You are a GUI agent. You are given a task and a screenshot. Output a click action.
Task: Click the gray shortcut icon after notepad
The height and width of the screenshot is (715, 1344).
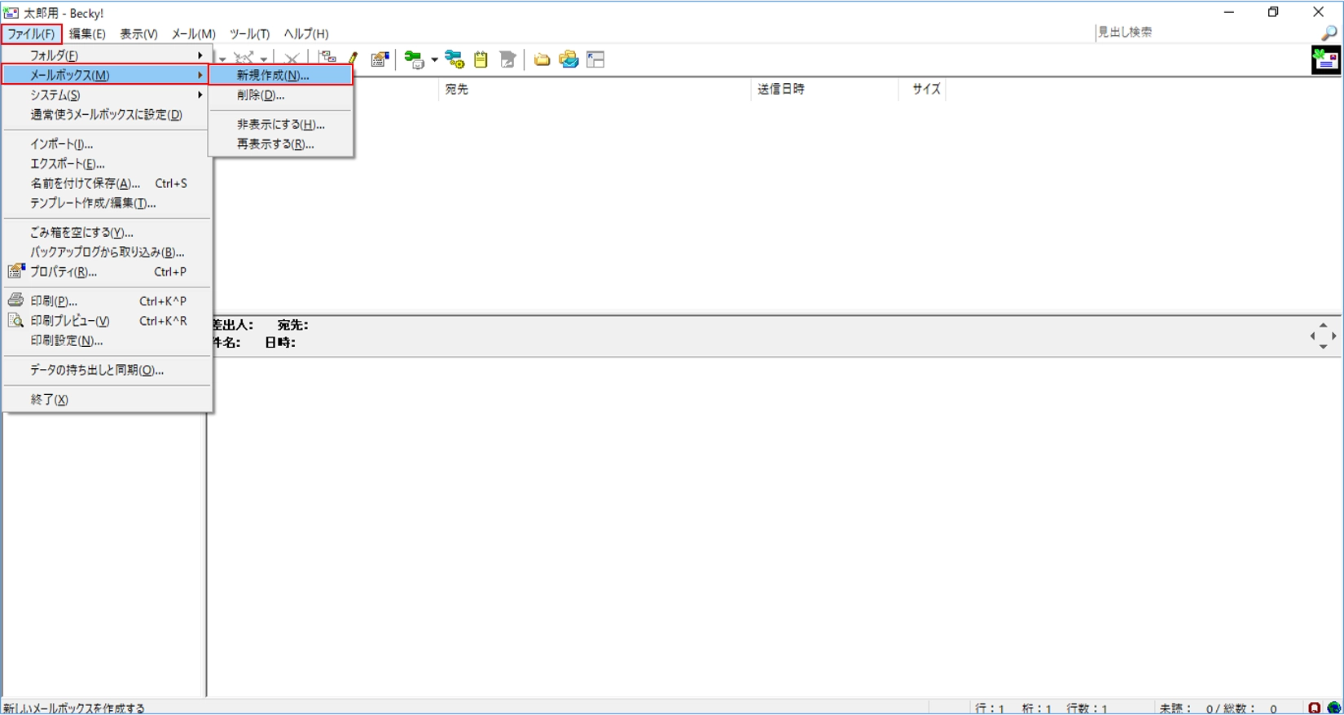click(x=508, y=59)
